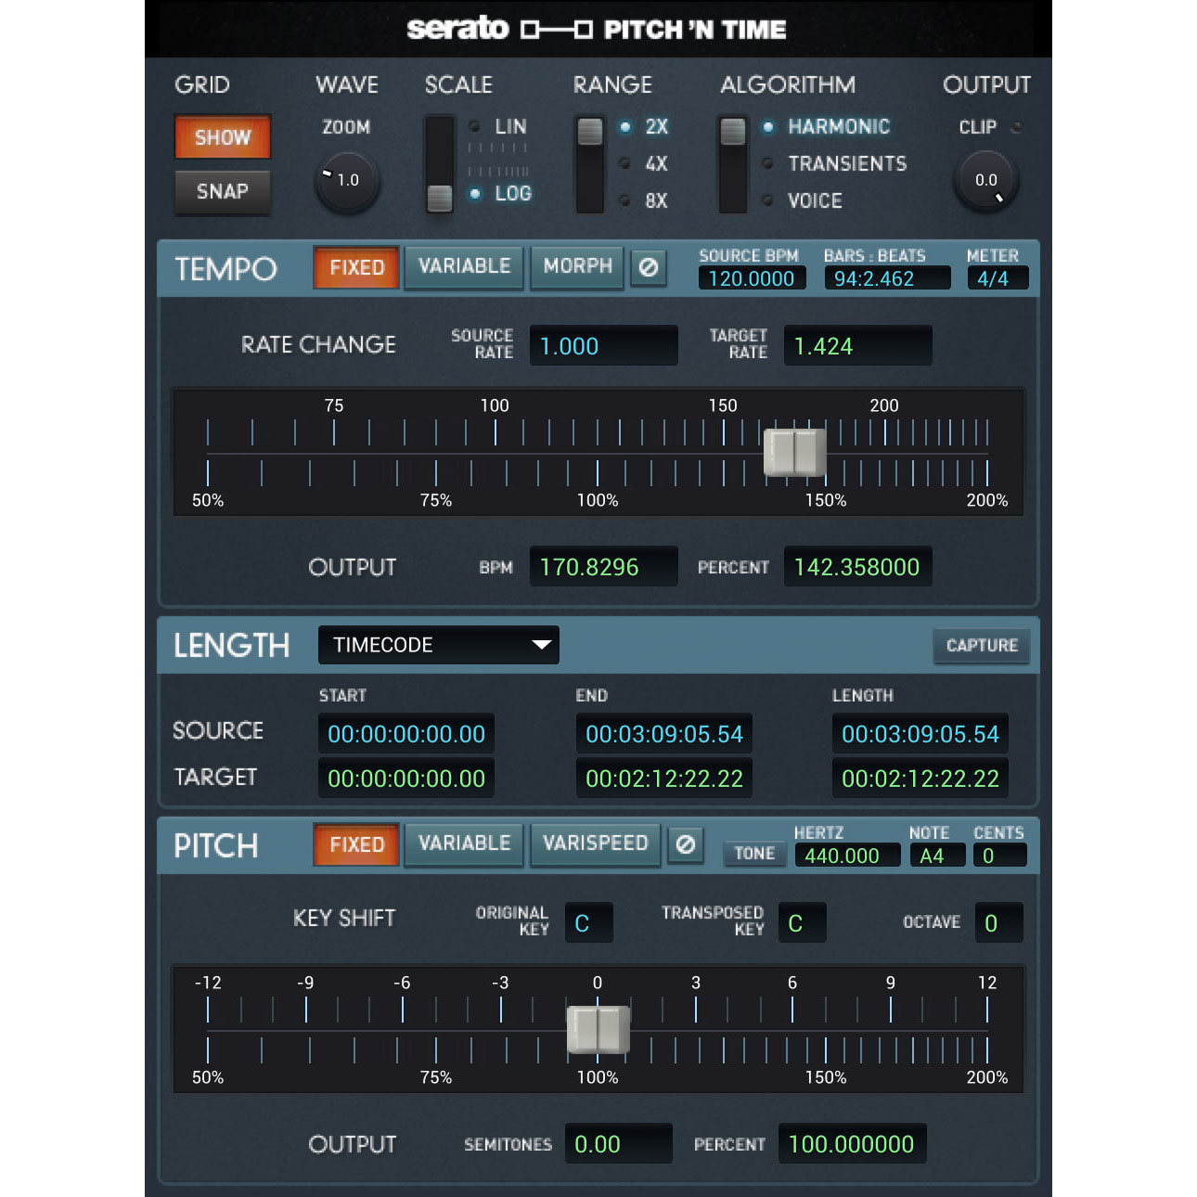The image size is (1197, 1197).
Task: Open the Timecode length mode dropdown
Action: 438,645
